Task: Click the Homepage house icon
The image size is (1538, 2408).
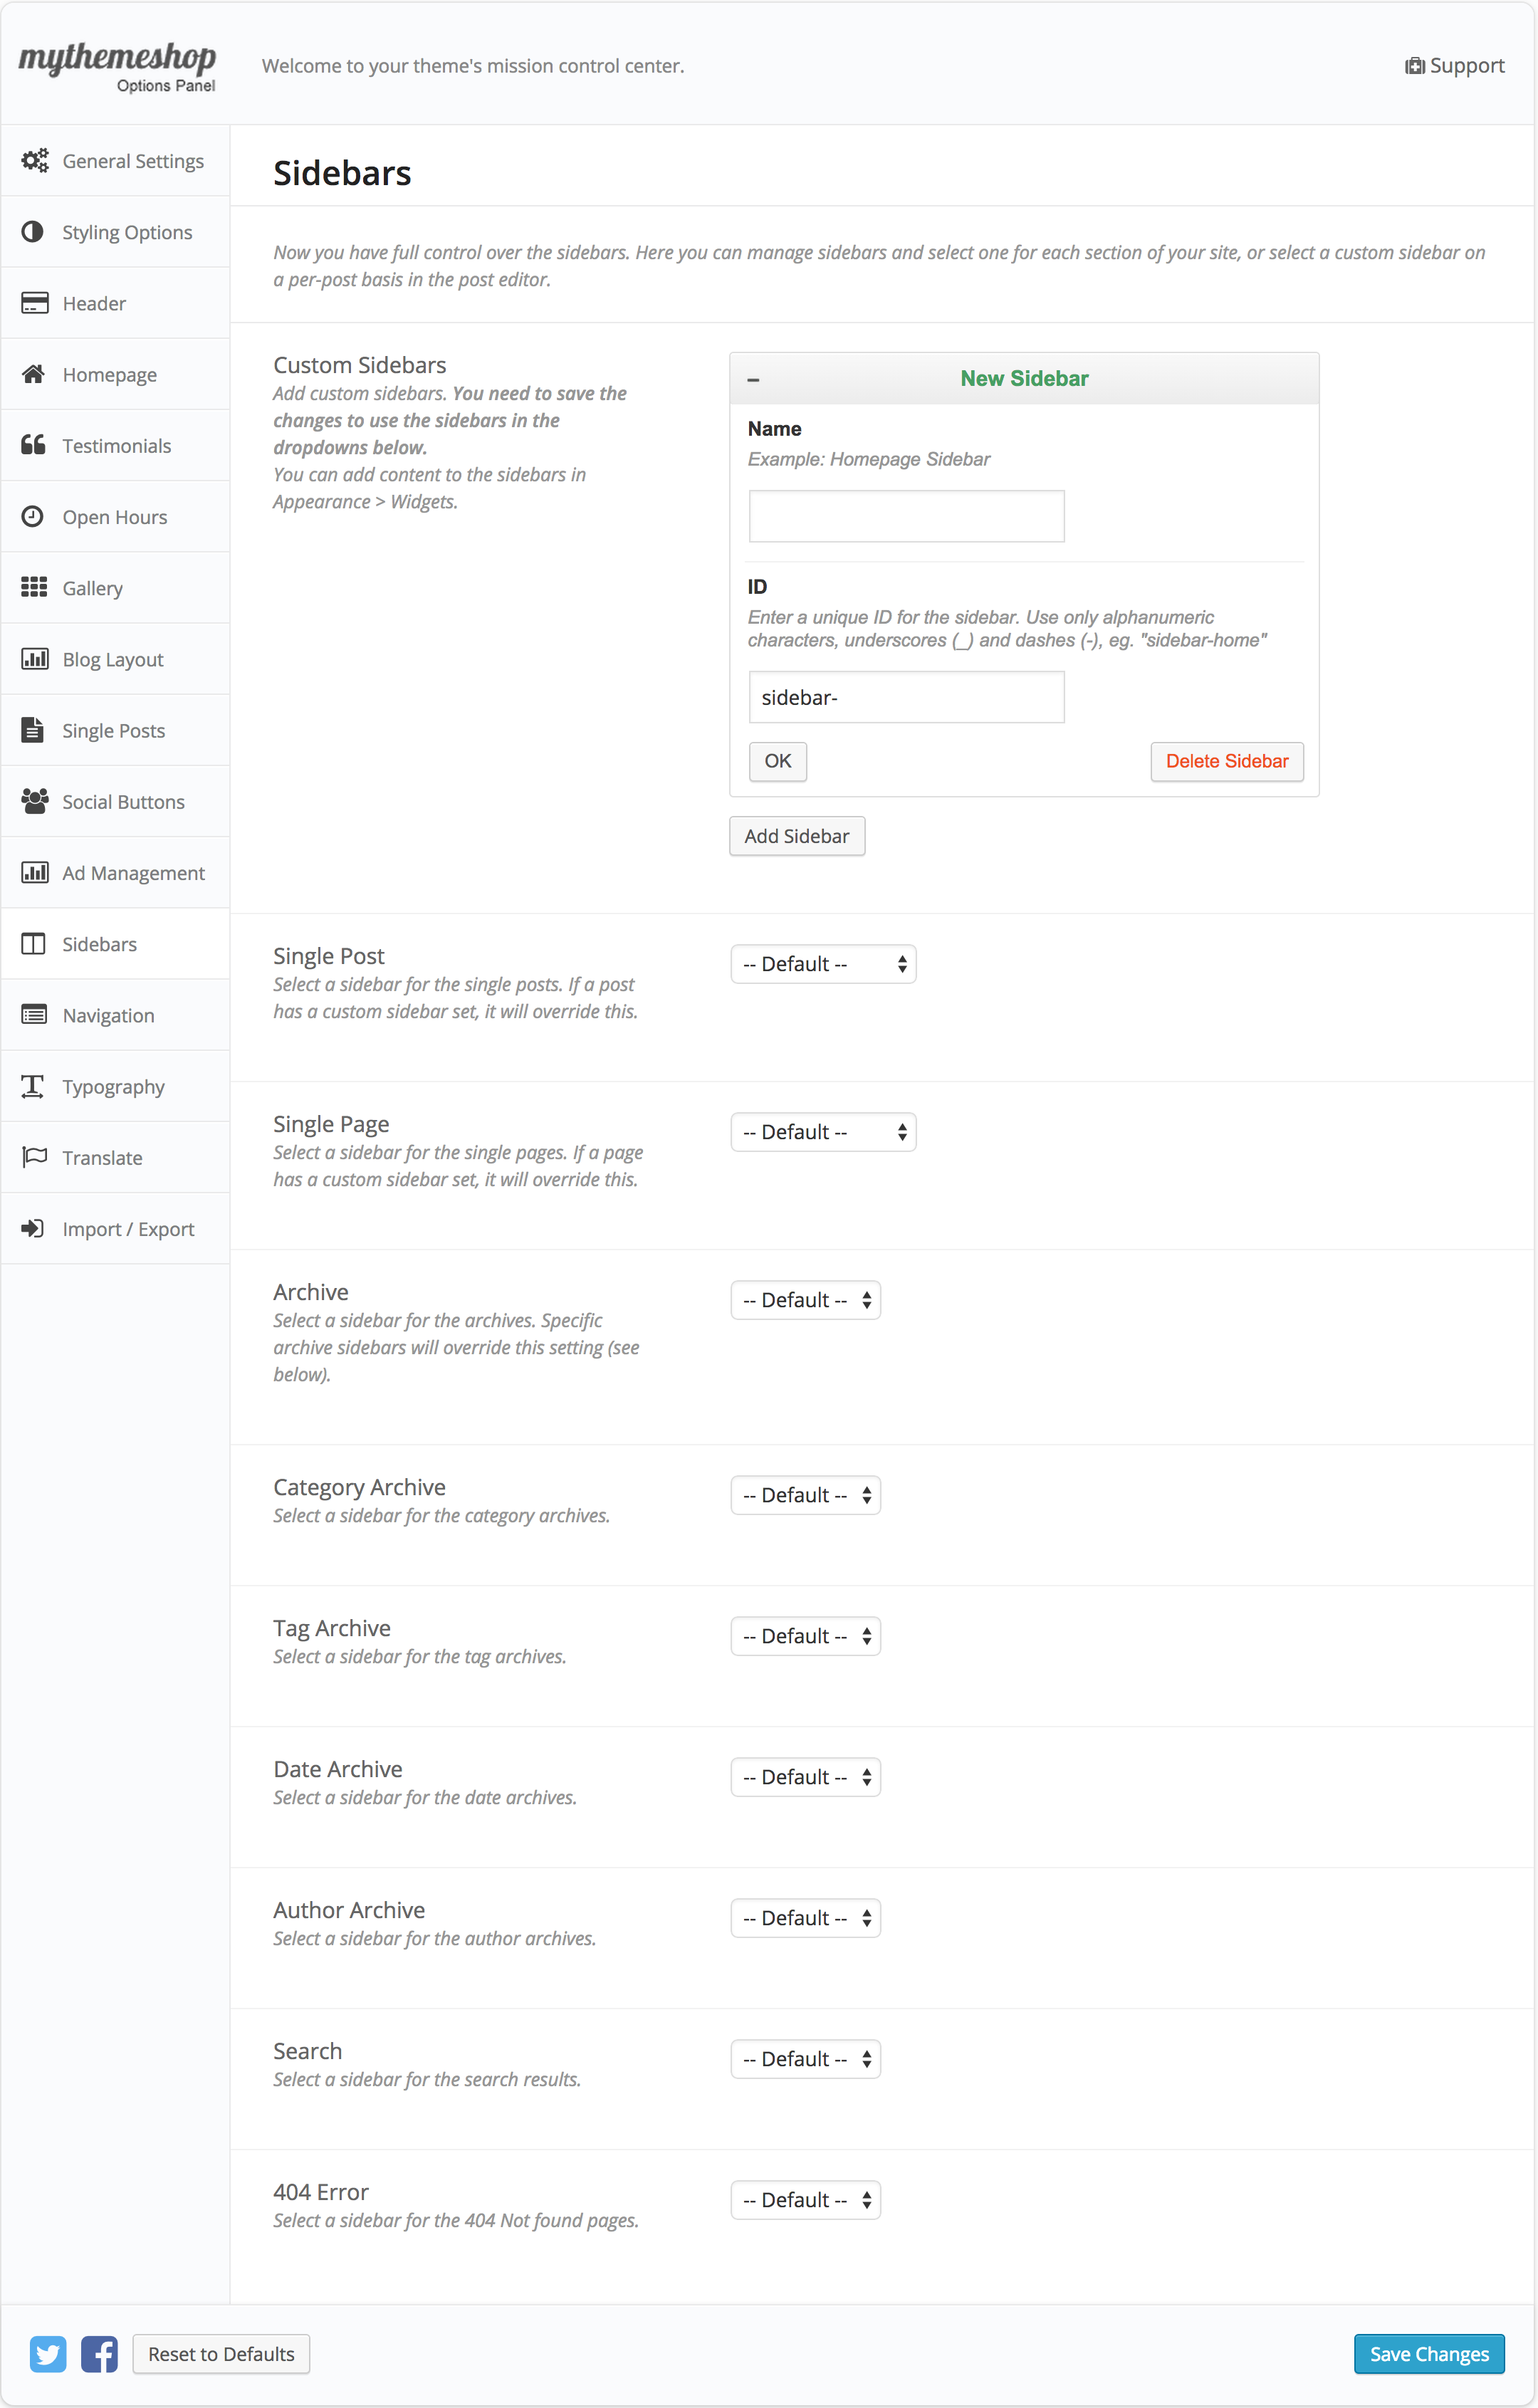Action: pos(34,374)
